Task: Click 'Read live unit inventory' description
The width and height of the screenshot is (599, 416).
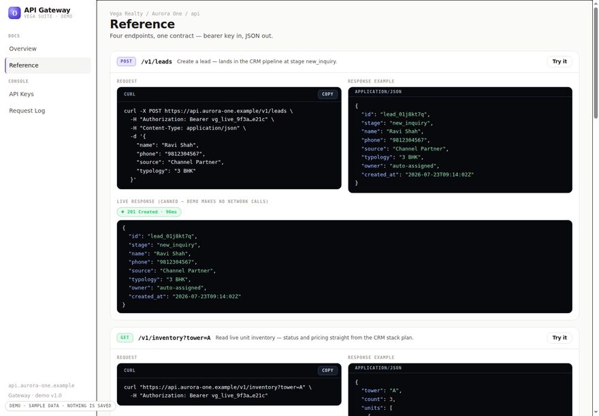Action: (314, 338)
